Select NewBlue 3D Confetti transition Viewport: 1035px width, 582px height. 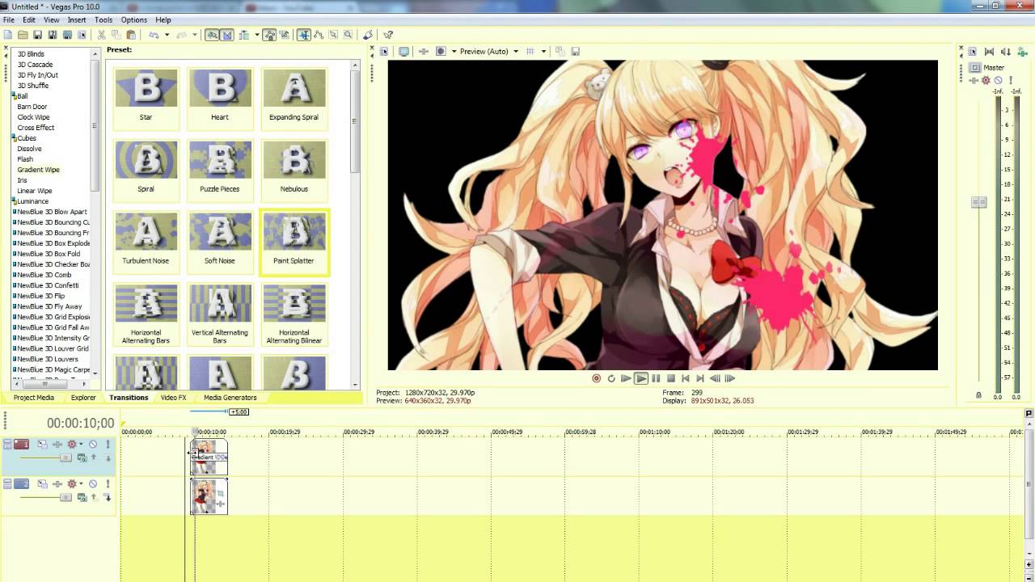point(47,285)
